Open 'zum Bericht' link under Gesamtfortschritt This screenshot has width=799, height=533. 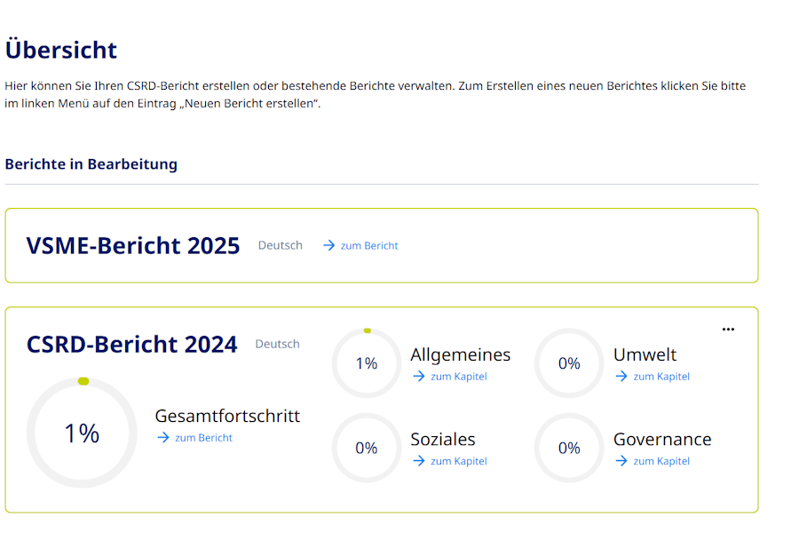pos(203,437)
